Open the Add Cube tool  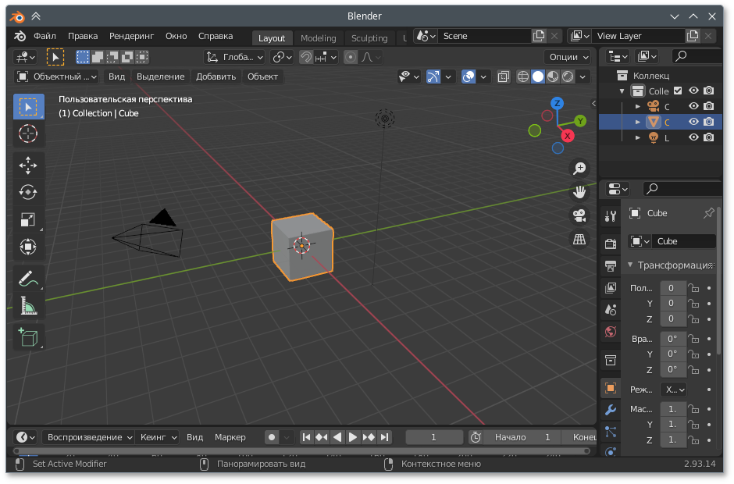29,337
